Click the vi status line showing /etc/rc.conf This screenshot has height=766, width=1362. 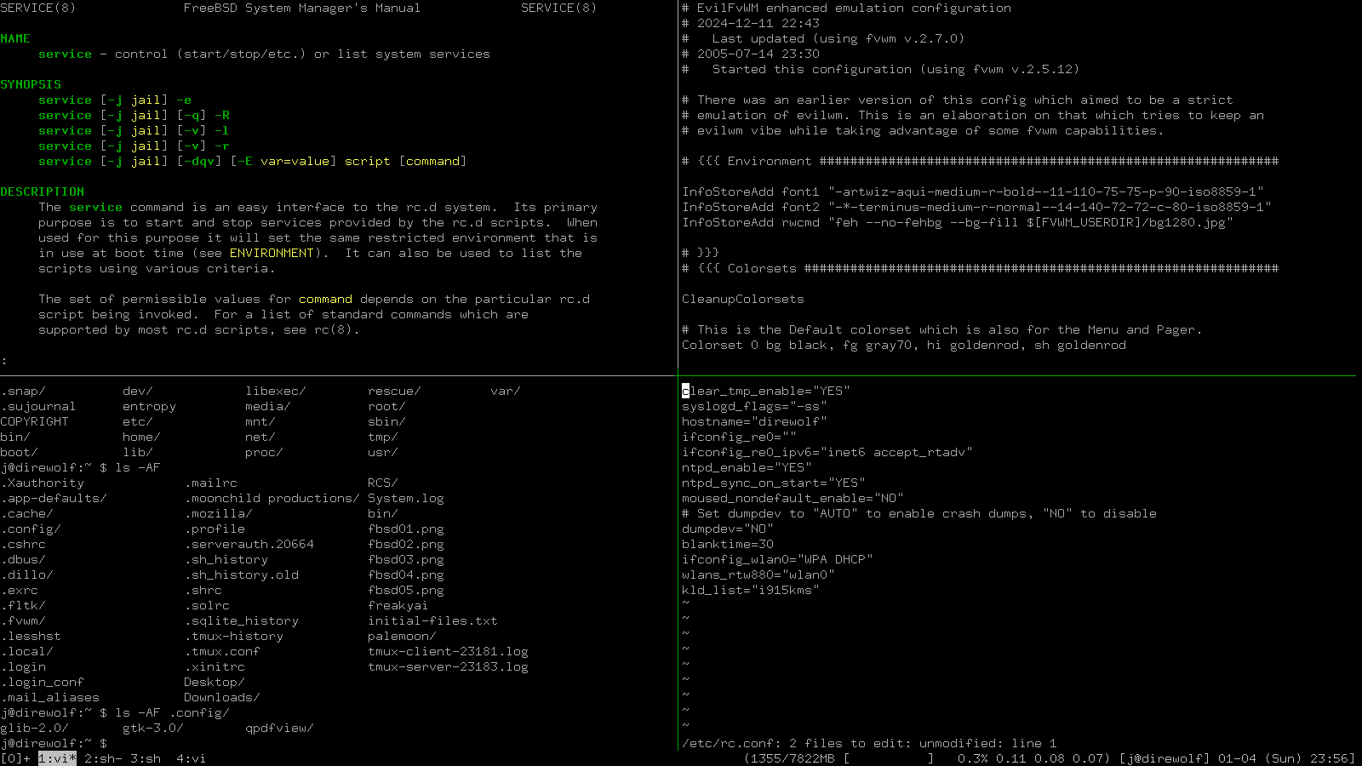(x=868, y=743)
